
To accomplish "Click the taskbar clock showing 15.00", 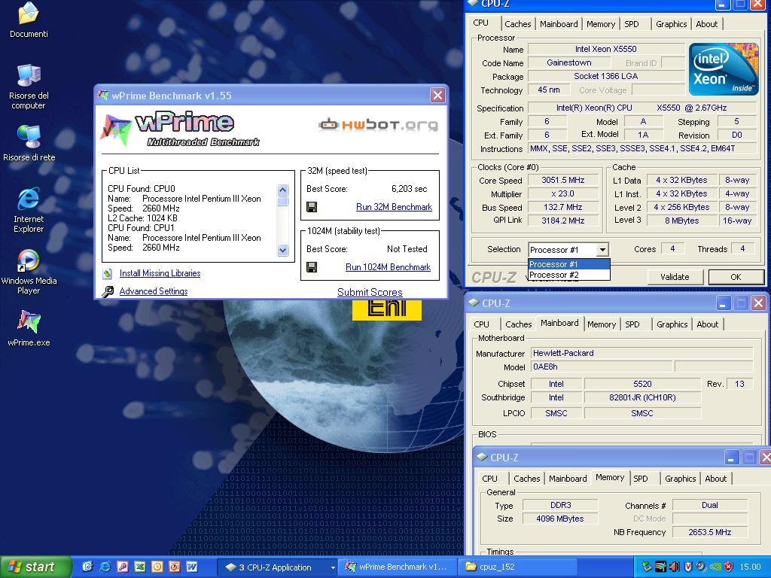I will [x=751, y=567].
